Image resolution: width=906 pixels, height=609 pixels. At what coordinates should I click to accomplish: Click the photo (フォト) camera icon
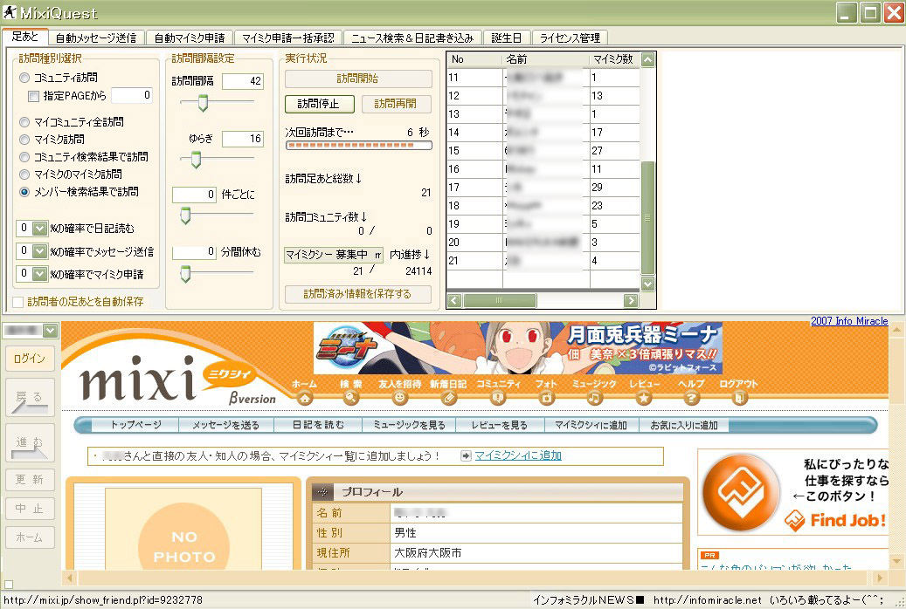point(546,398)
